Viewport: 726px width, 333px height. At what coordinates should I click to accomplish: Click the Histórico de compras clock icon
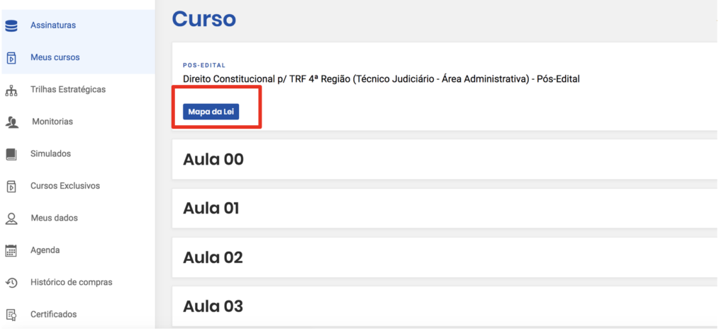point(11,283)
